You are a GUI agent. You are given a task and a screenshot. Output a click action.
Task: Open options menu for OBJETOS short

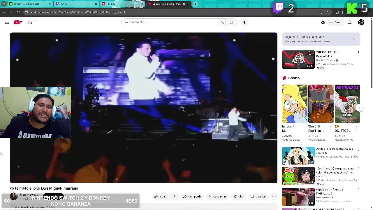(357, 128)
